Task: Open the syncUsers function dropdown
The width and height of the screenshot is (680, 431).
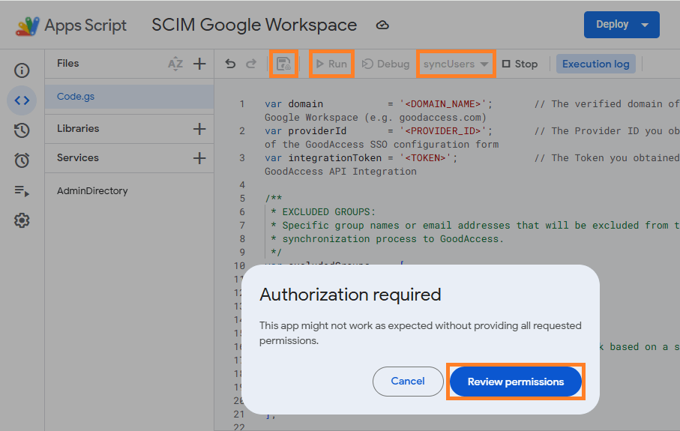Action: [x=456, y=64]
